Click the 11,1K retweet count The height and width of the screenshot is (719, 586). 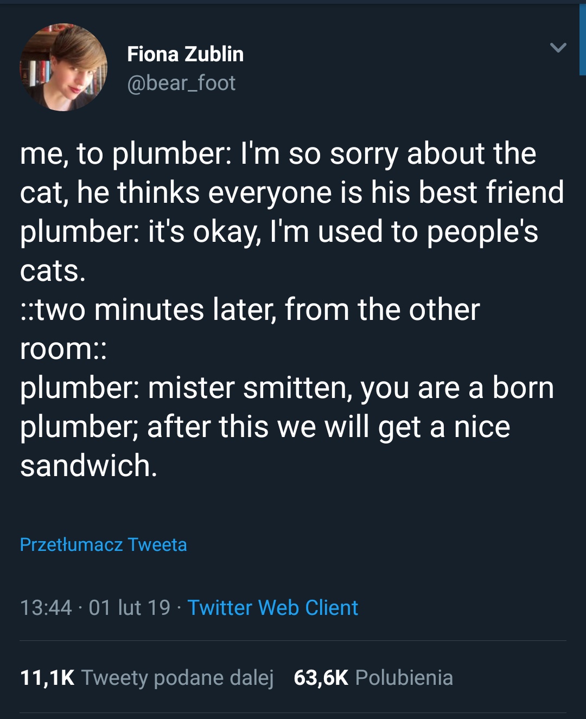47,678
